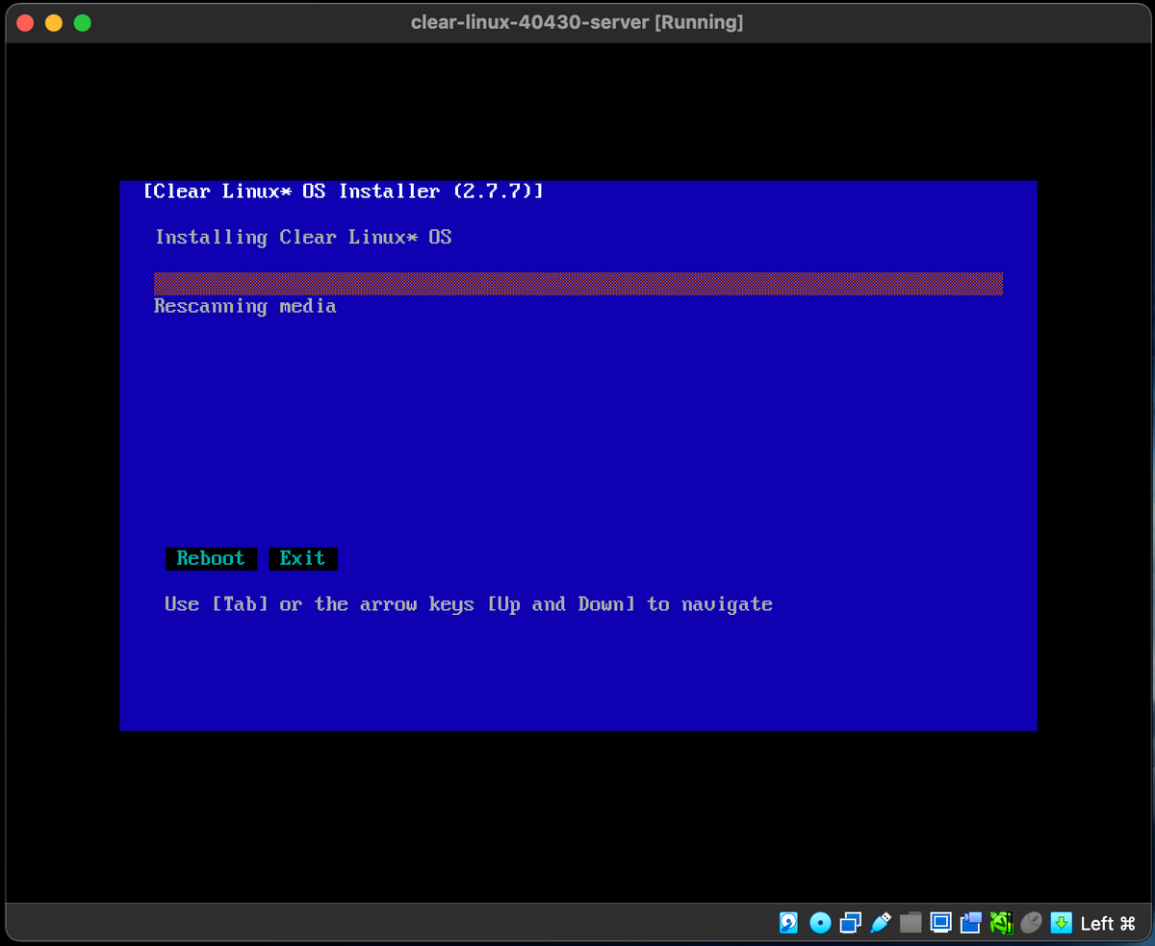
Task: Click the Rescanning media status text
Action: [x=244, y=306]
